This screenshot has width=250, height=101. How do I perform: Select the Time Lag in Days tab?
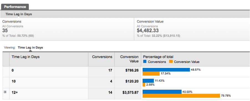pos(19,14)
